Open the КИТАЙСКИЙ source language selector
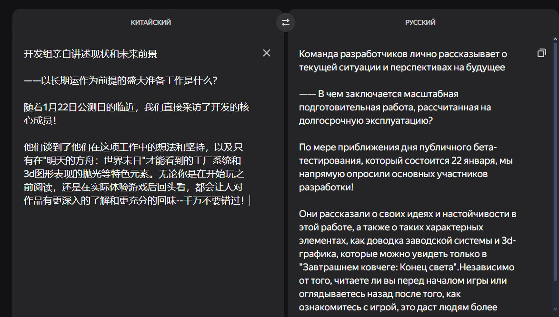This screenshot has width=559, height=317. click(x=150, y=22)
